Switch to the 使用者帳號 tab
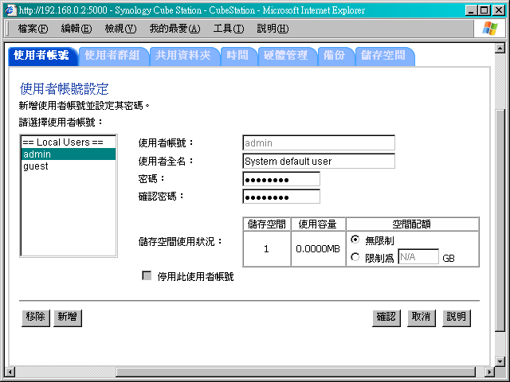Viewport: 510px width, 382px height. pyautogui.click(x=42, y=57)
